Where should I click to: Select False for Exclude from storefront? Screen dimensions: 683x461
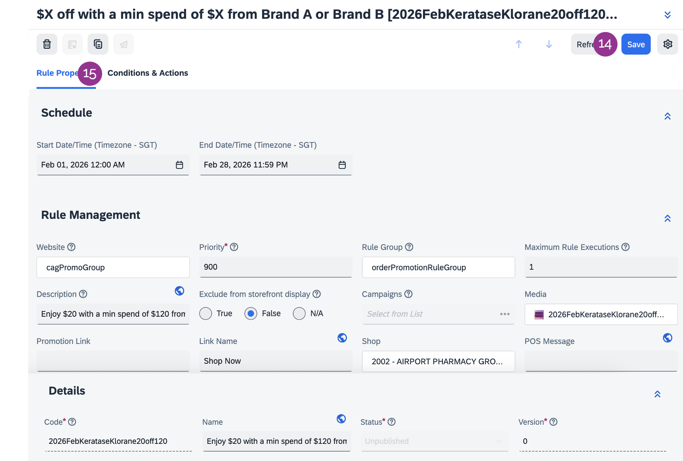point(251,314)
